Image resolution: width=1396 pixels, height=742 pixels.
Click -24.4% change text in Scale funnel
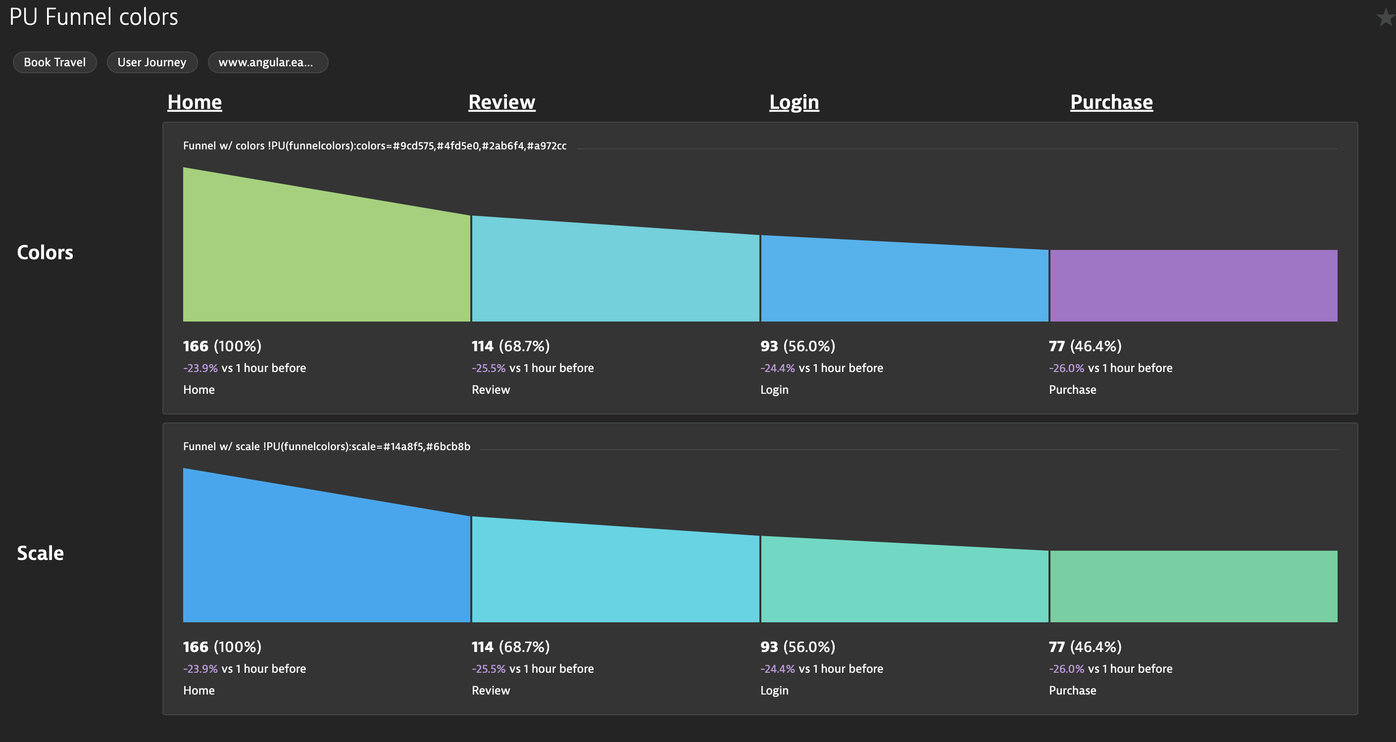coord(778,669)
